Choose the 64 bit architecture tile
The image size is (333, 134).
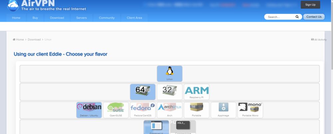coord(143,92)
